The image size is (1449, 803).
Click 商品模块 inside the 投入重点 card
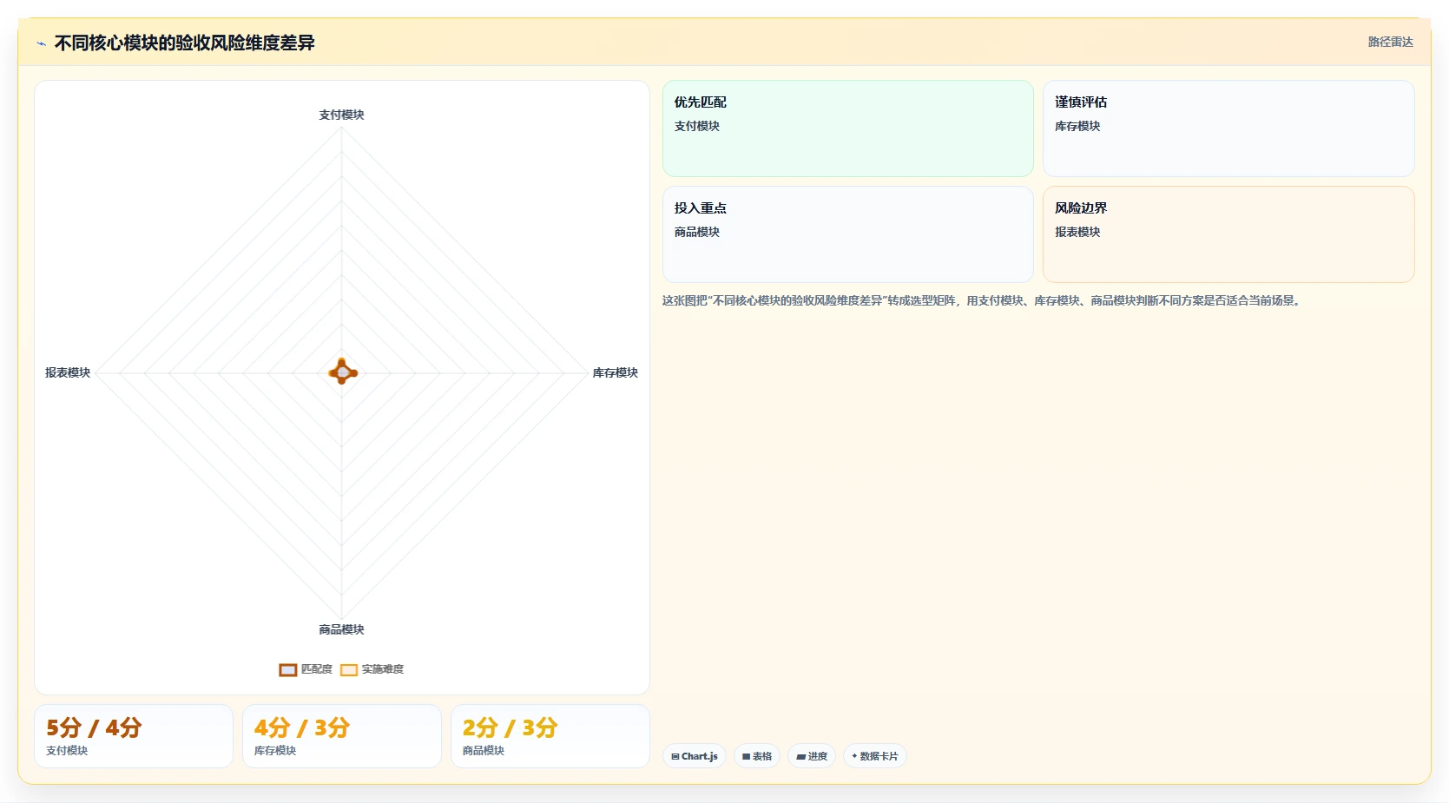point(697,232)
